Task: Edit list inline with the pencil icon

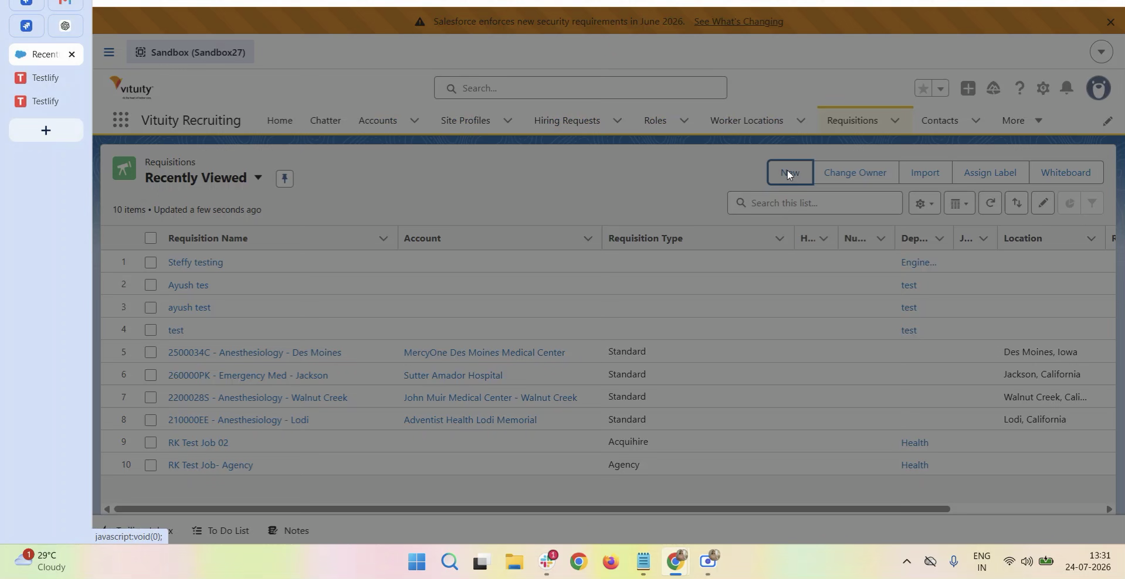Action: [1043, 203]
